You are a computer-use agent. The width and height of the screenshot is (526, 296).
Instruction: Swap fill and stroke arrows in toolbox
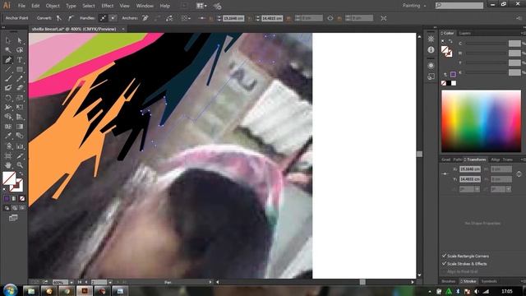pos(21,173)
